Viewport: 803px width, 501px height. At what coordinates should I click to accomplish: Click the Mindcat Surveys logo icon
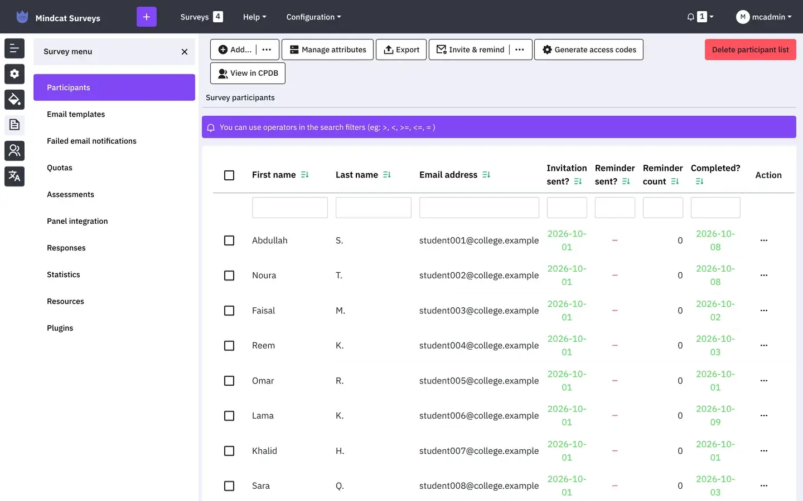click(22, 17)
